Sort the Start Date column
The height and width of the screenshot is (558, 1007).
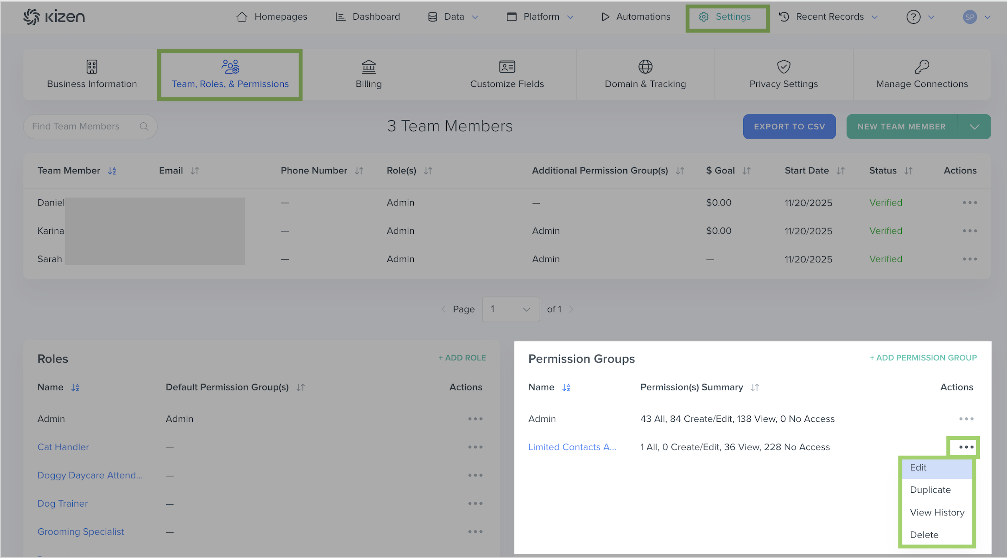click(841, 171)
